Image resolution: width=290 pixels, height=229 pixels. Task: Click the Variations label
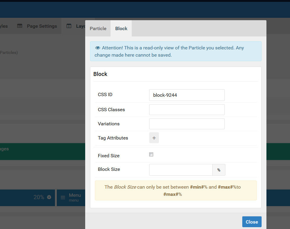(x=108, y=124)
